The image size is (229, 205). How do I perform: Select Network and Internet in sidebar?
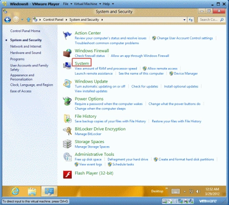(25, 46)
